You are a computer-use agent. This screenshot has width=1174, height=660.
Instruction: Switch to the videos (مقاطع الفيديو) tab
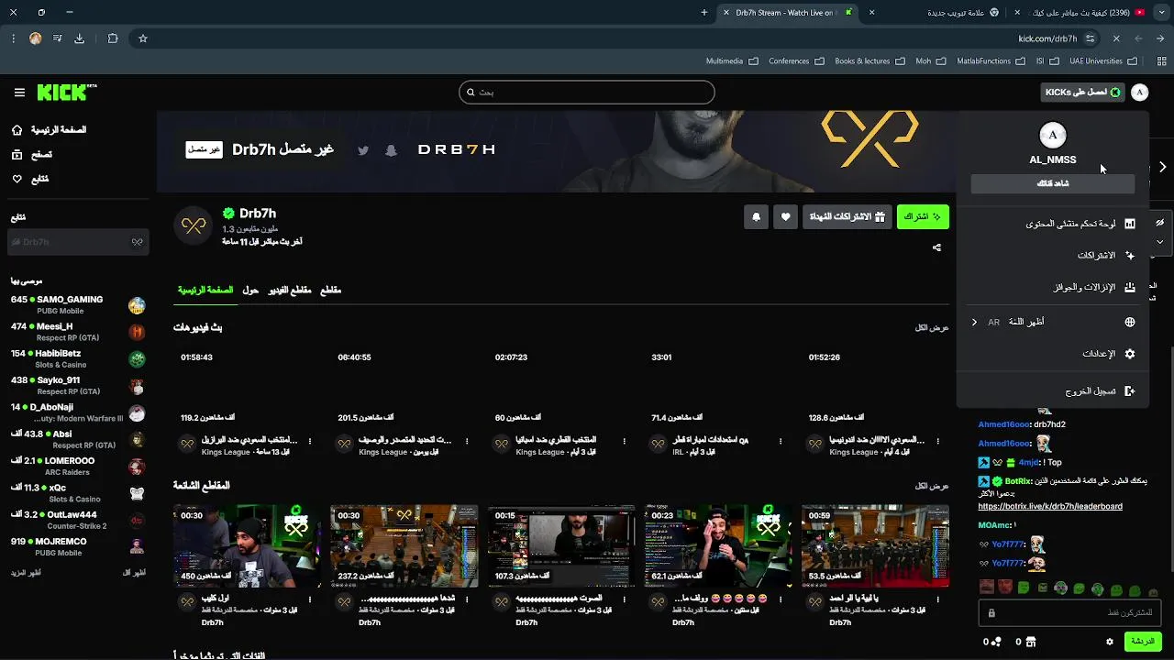pos(290,291)
